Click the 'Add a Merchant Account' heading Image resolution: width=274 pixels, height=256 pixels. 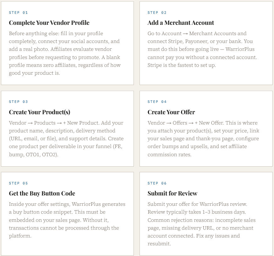coord(181,23)
